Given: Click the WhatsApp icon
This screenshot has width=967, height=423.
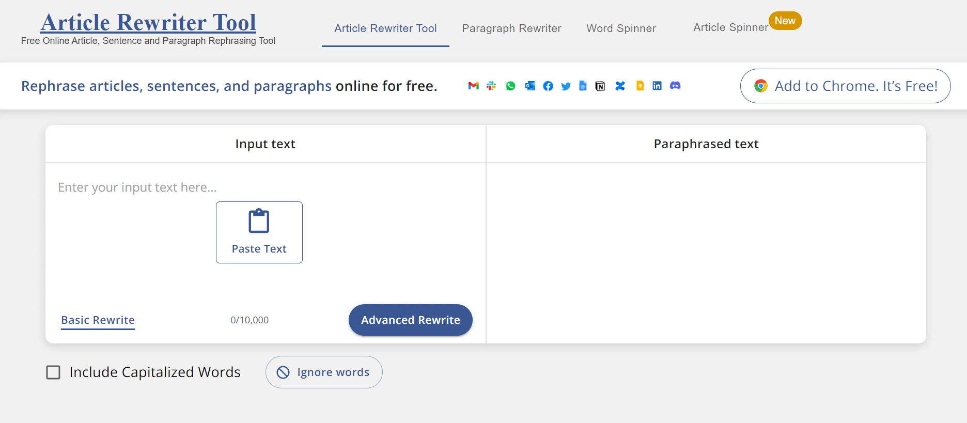Looking at the screenshot, I should (510, 86).
